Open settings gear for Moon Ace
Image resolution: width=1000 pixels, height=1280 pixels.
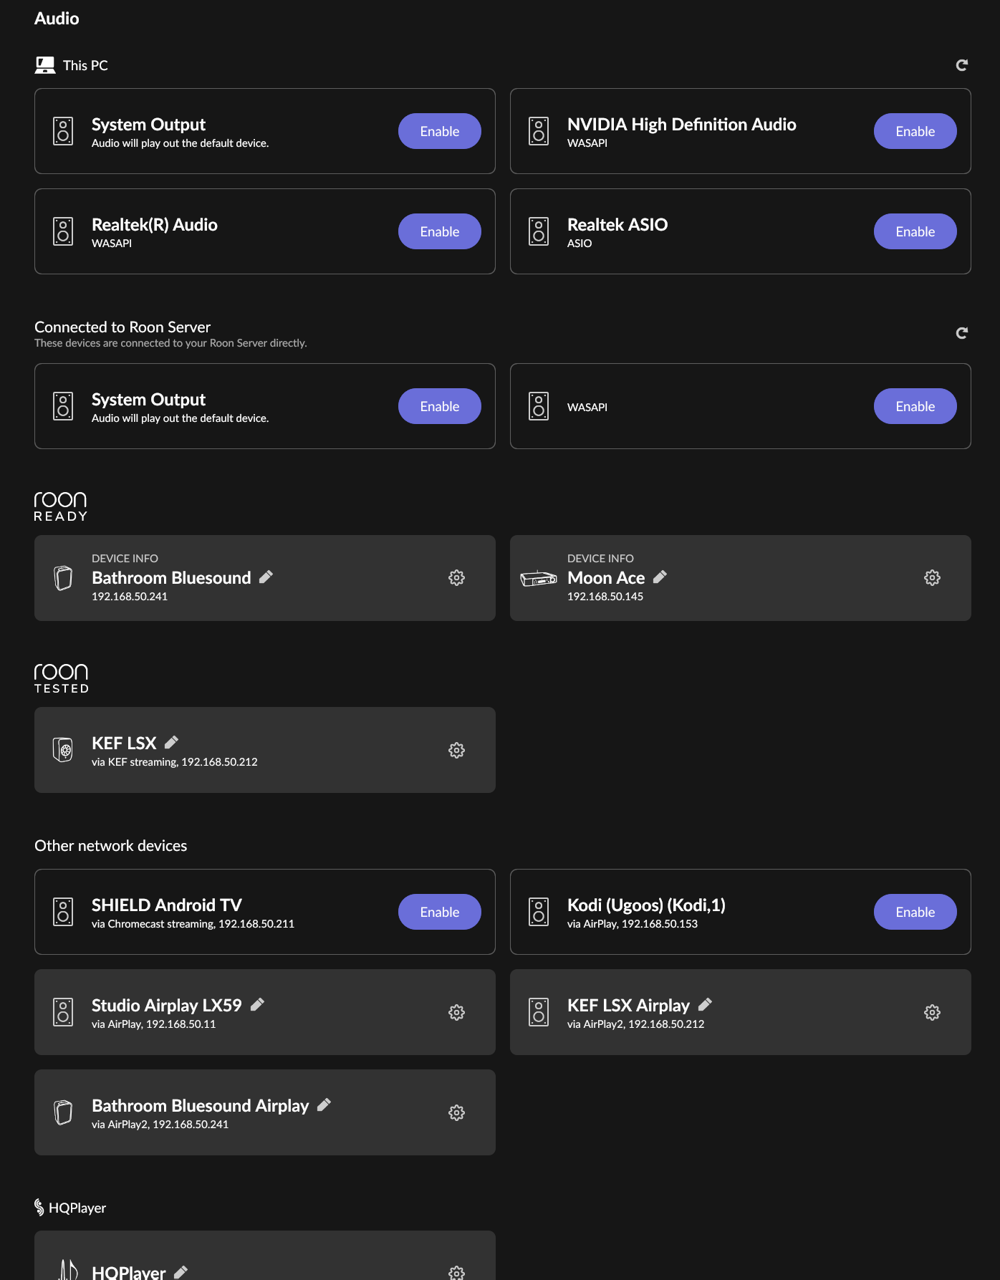pos(932,577)
